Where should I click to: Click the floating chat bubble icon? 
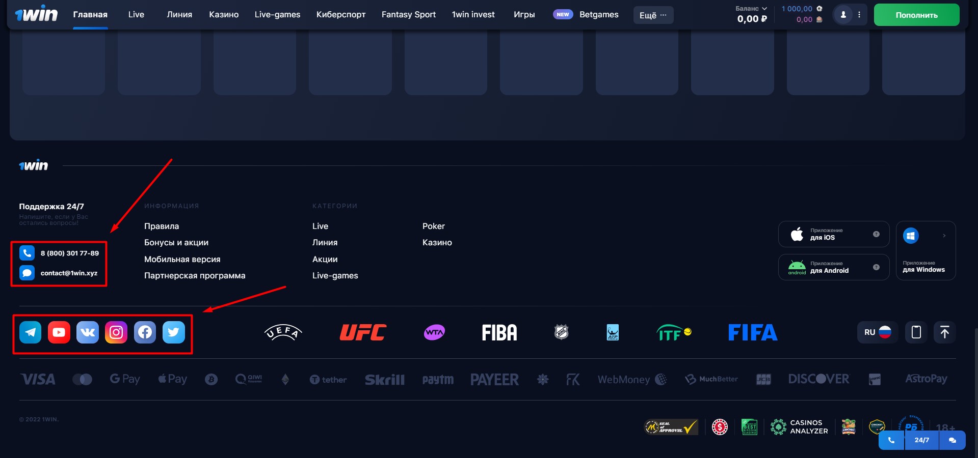point(952,440)
